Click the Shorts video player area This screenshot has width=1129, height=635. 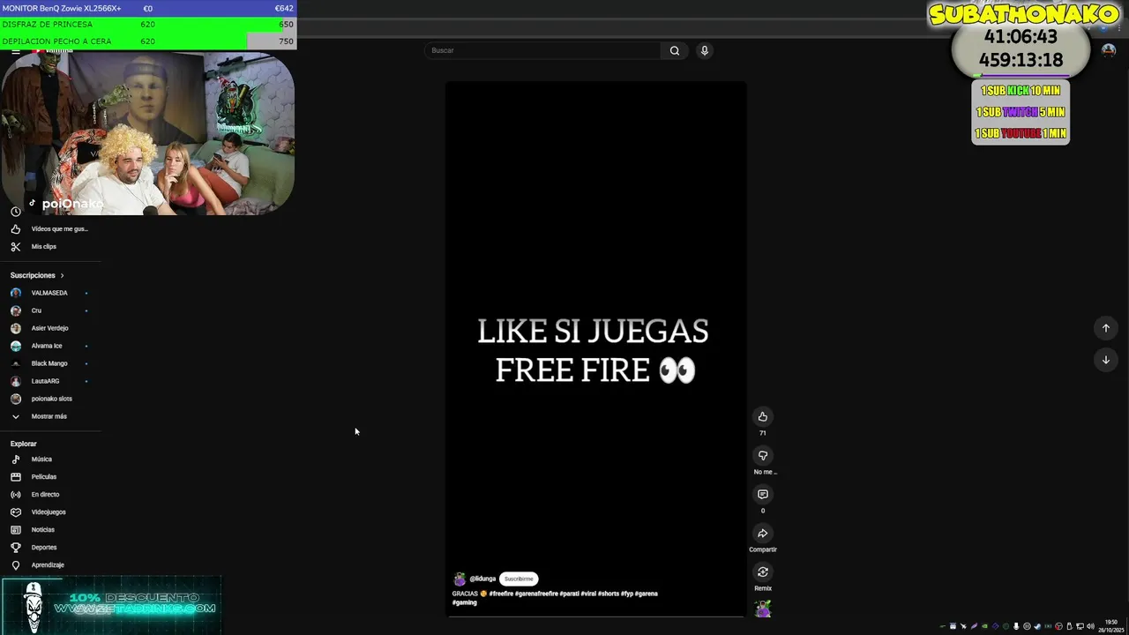(596, 348)
